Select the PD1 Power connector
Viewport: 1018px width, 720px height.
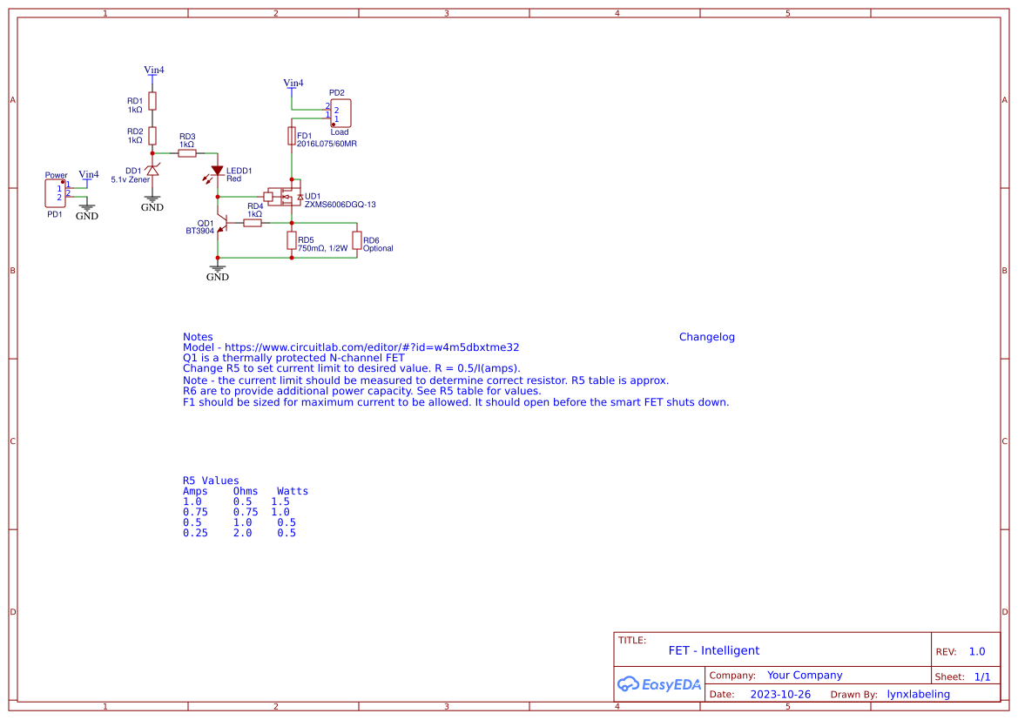point(53,192)
